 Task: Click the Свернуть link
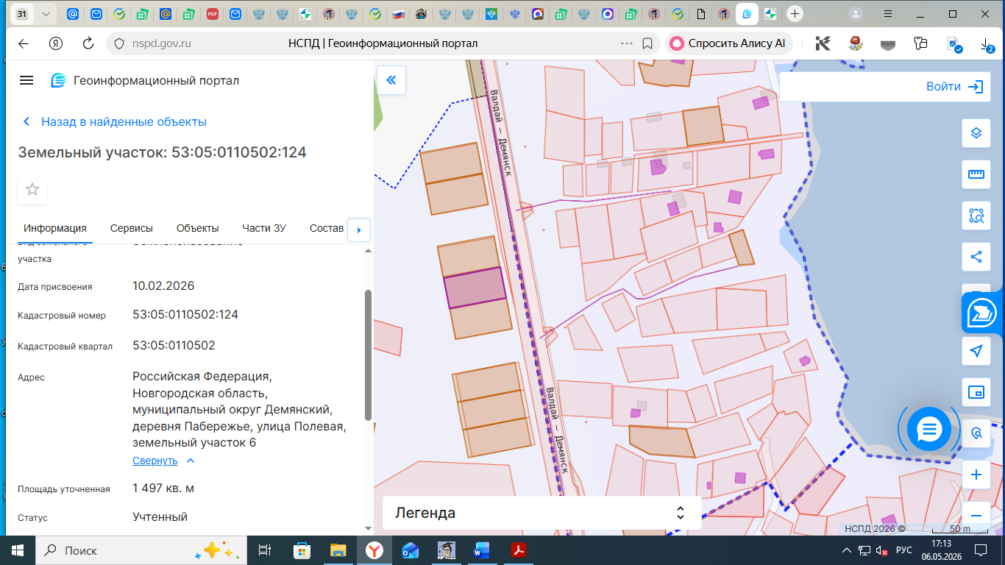pos(155,461)
